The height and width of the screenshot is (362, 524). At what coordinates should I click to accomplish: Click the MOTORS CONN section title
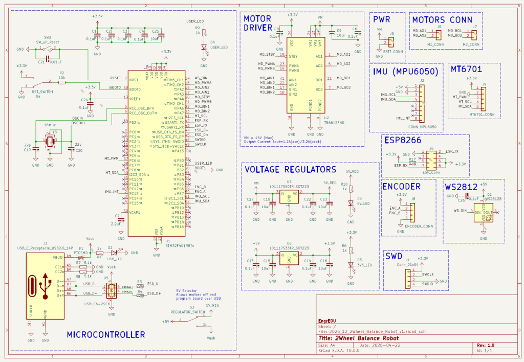point(442,20)
